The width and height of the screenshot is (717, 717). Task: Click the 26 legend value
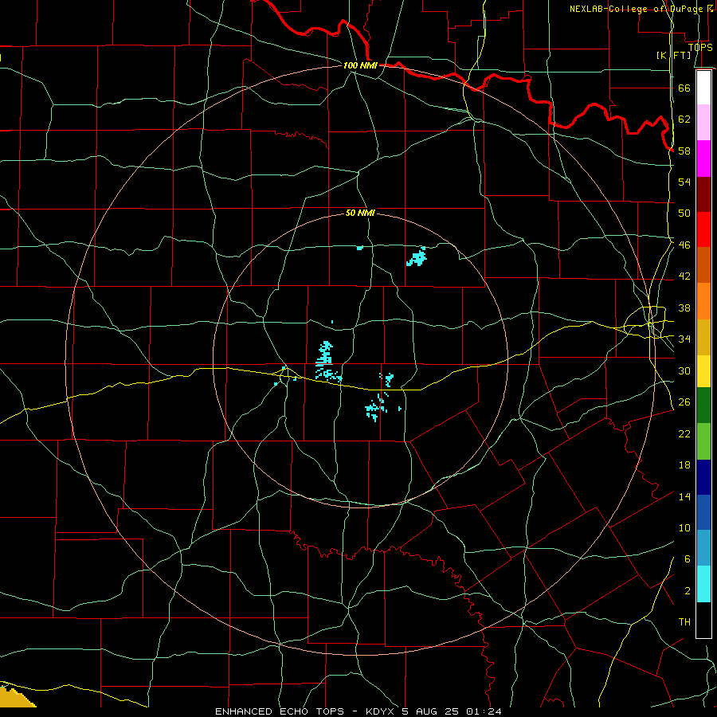684,402
